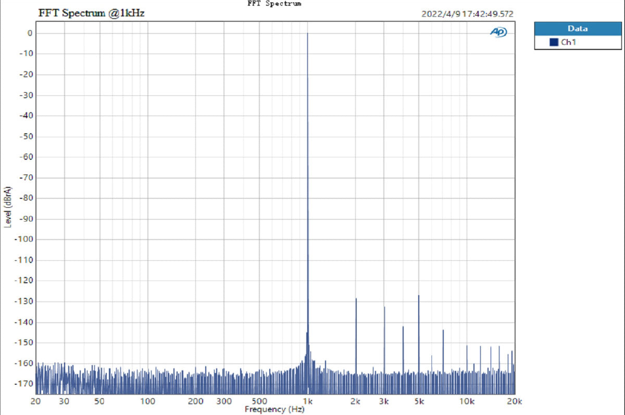Viewport: 625px width, 415px height.
Task: Click the 20k tick label on x-axis
Action: (514, 401)
